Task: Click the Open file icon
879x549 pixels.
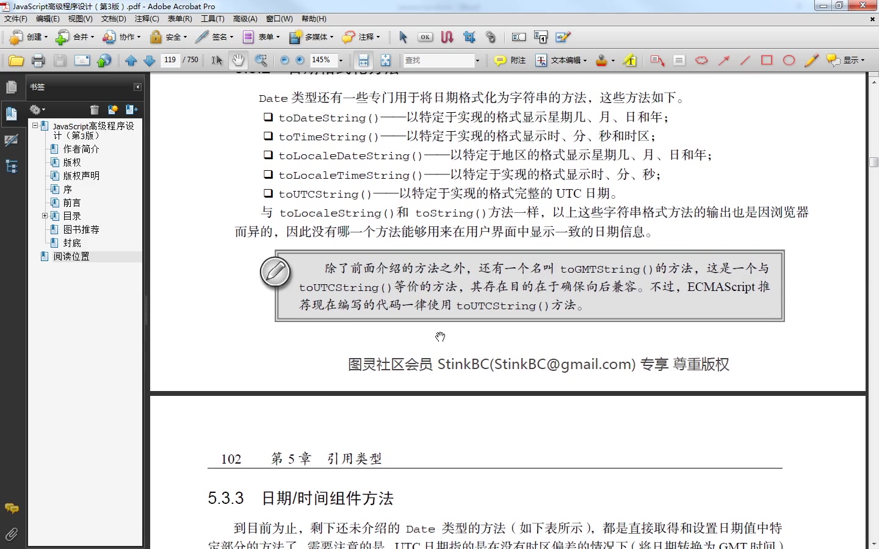Action: 16,60
